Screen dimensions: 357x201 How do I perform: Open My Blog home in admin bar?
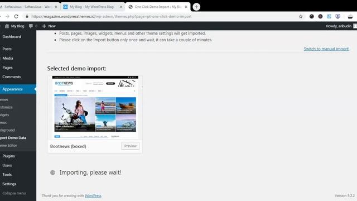tap(15, 26)
